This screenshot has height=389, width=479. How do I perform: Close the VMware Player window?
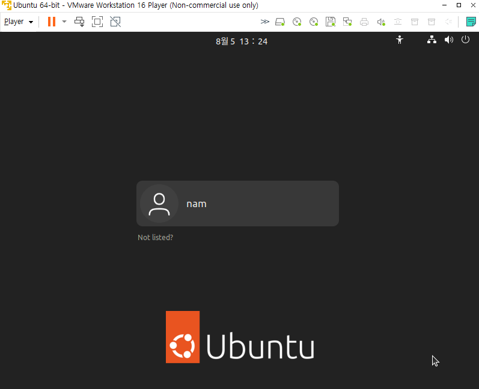(x=473, y=5)
